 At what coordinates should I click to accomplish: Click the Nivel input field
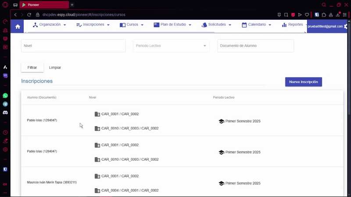tap(73, 46)
